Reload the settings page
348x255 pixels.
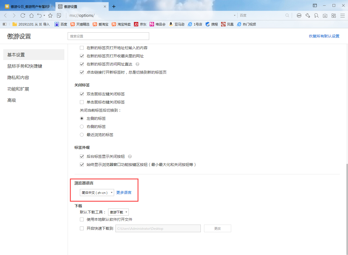tap(23, 15)
